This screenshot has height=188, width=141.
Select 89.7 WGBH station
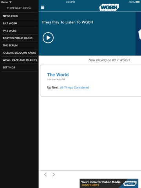[x=19, y=23]
